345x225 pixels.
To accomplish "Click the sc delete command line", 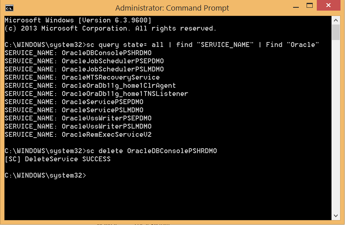I will tap(111, 151).
